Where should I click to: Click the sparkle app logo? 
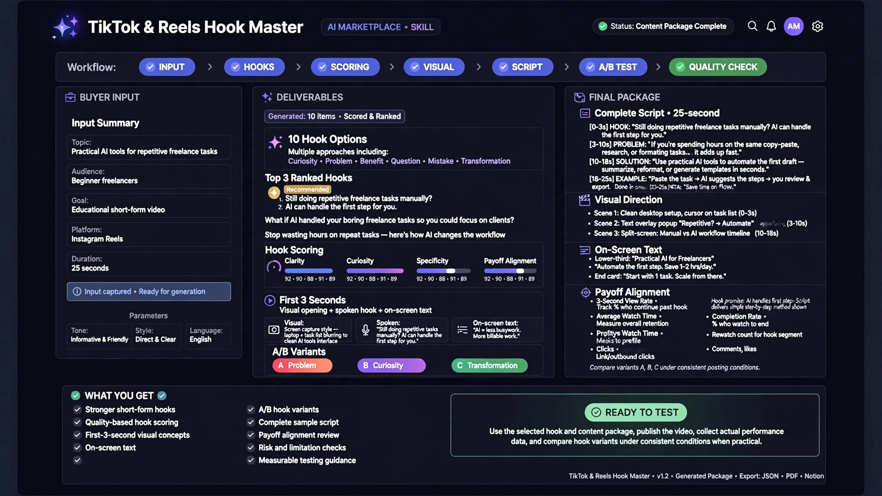65,27
